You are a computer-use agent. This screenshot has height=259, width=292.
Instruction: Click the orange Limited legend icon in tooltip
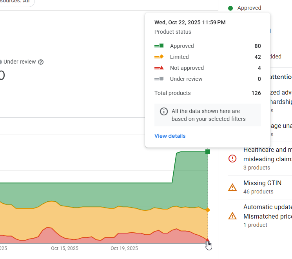pos(159,57)
